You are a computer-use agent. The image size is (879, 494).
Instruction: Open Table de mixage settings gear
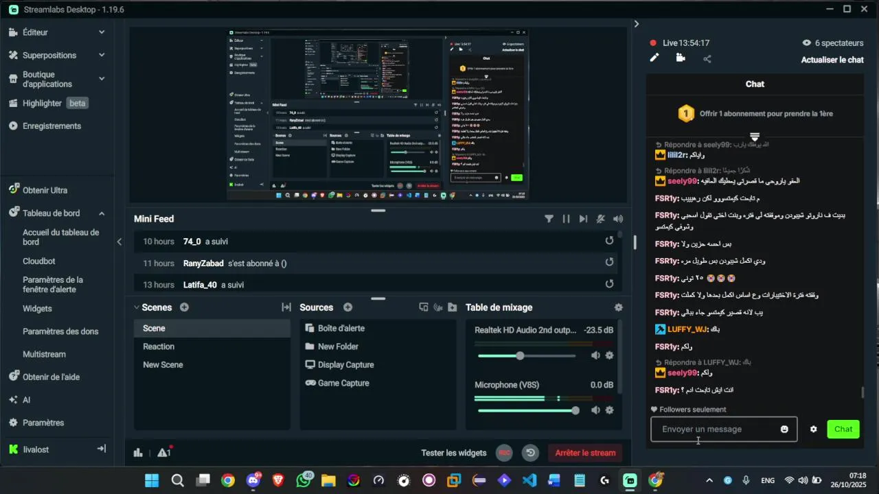(x=618, y=307)
